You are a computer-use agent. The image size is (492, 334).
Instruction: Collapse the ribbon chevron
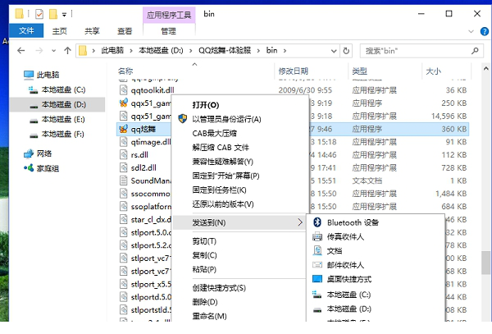[x=471, y=31]
